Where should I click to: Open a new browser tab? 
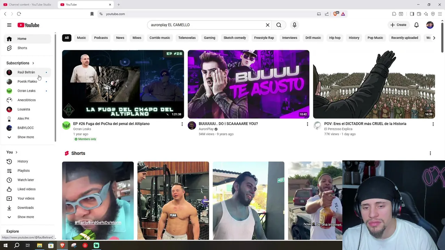click(x=119, y=5)
